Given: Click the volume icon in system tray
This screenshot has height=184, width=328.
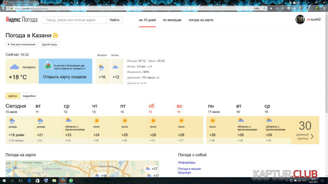Looking at the screenshot, I should pyautogui.click(x=299, y=181).
